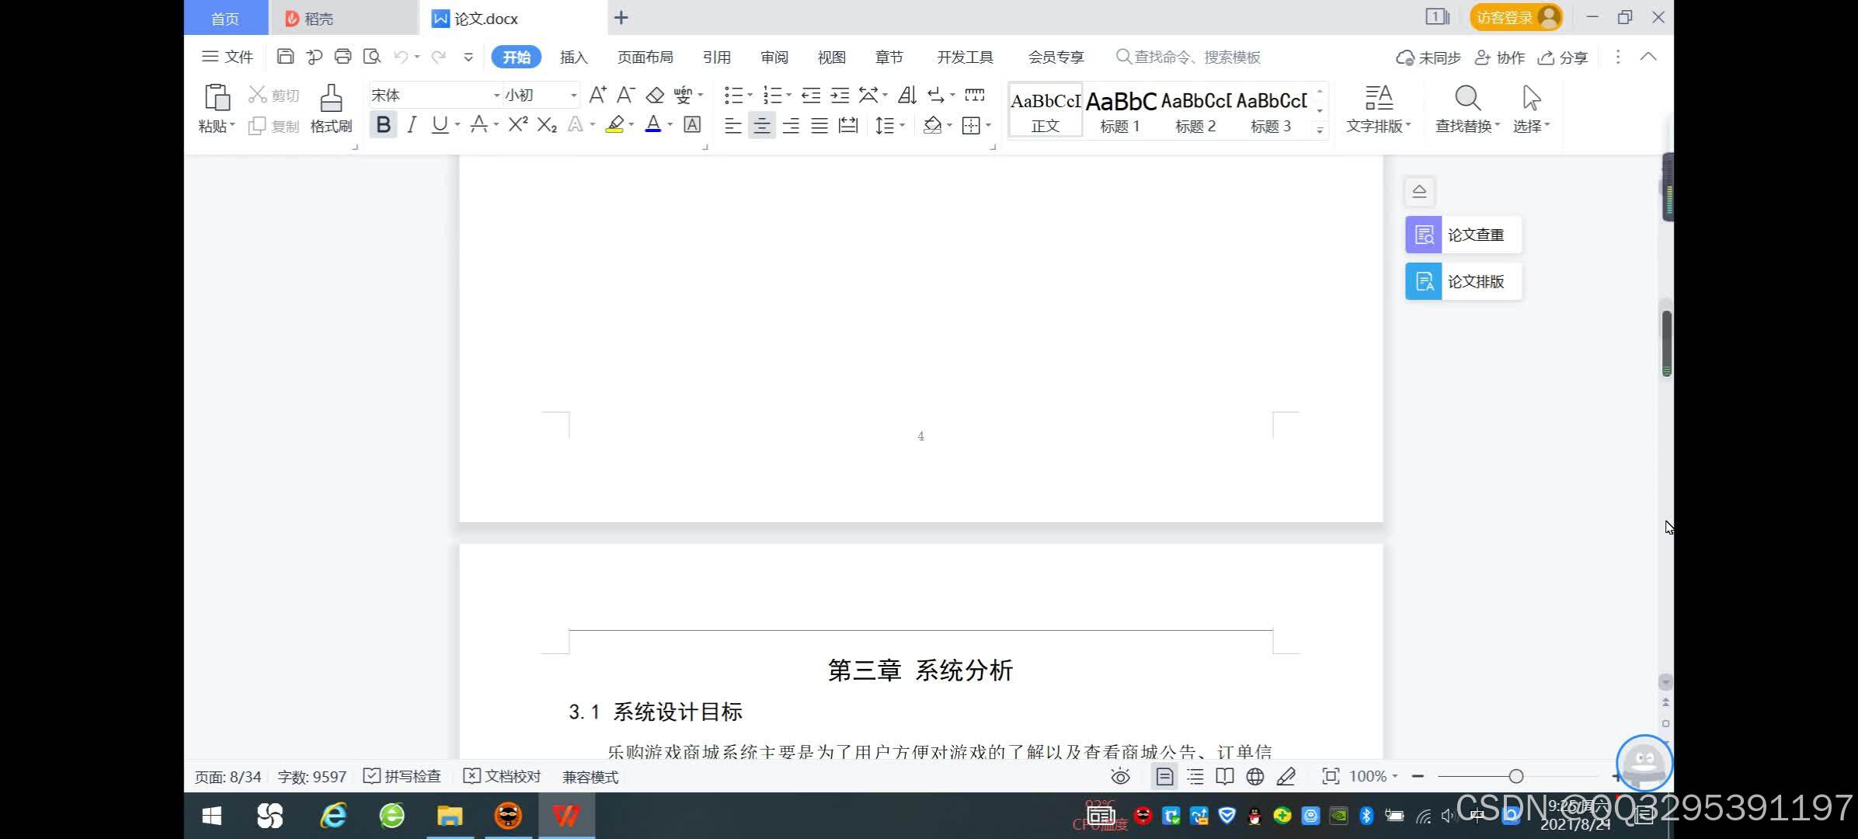The height and width of the screenshot is (839, 1858).
Task: Click the fit-page zoom icon in status bar
Action: (1331, 776)
